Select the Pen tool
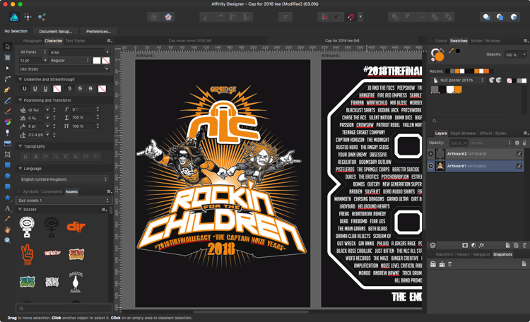The width and height of the screenshot is (530, 322). click(8, 90)
